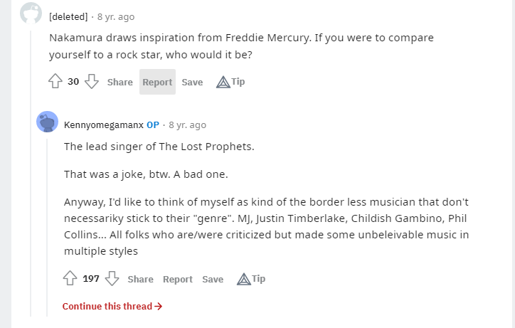Report Kennyomegamanx's reply
This screenshot has width=515, height=328.
[178, 280]
